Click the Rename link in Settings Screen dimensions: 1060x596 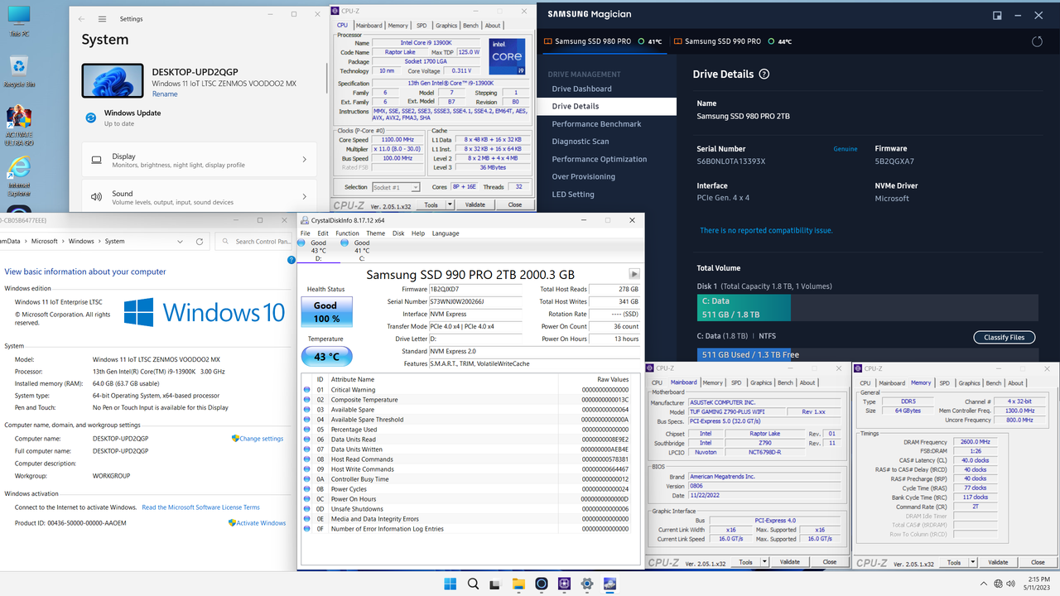coord(165,94)
